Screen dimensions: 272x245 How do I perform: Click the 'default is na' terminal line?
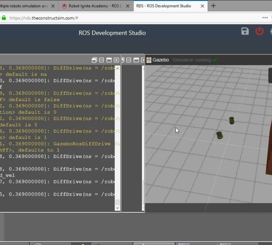[24, 74]
